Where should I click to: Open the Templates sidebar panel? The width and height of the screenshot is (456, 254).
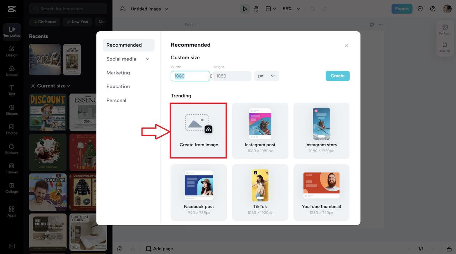[12, 32]
